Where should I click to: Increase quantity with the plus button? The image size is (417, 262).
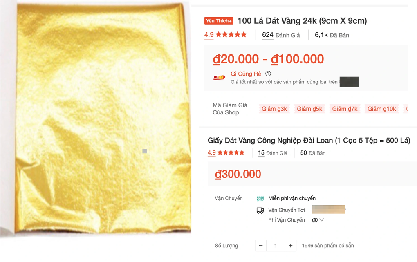coord(290,246)
